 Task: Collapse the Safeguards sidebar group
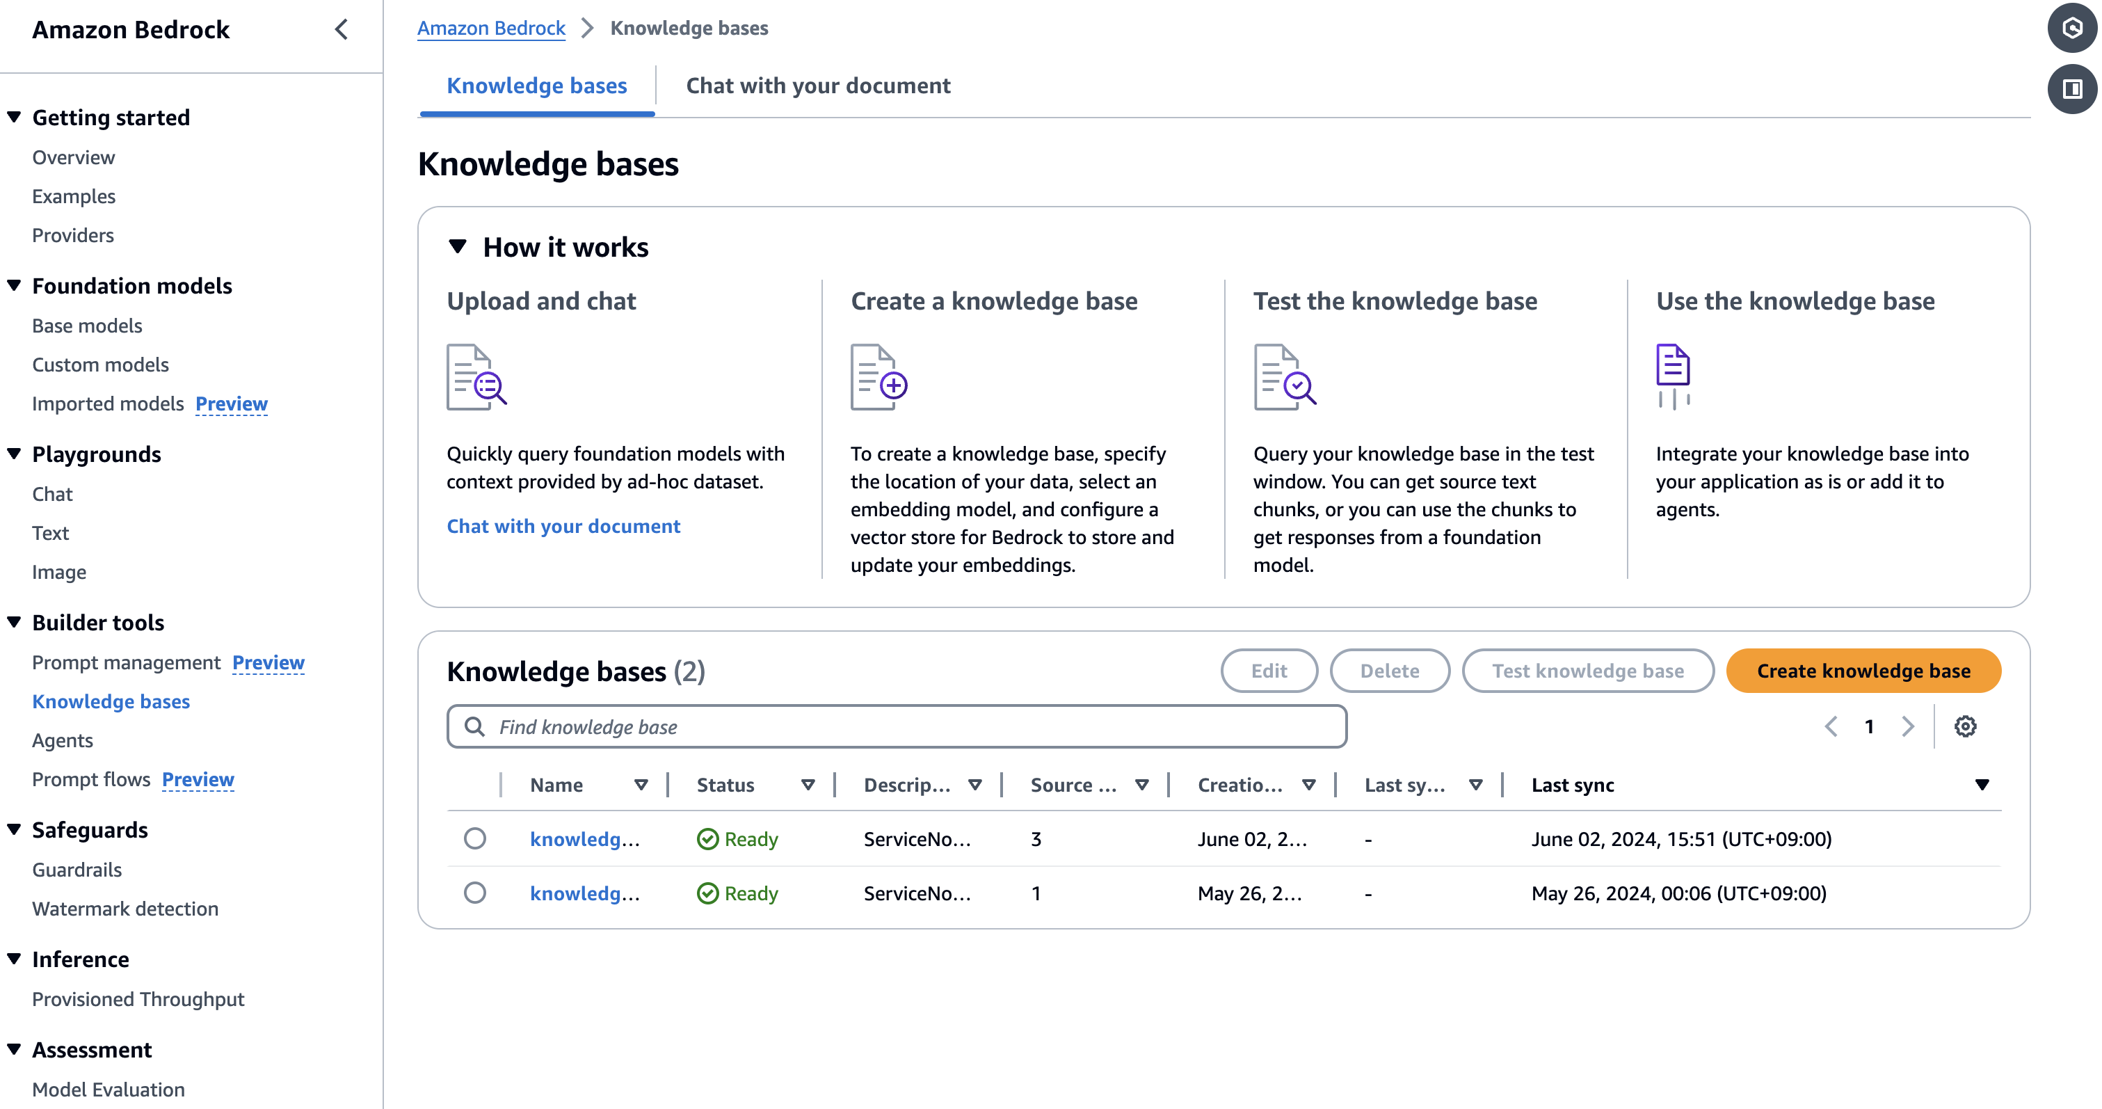coord(15,830)
